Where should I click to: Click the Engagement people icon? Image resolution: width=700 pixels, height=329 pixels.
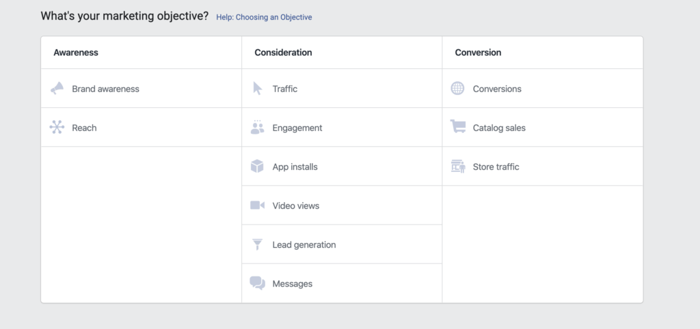(x=257, y=127)
